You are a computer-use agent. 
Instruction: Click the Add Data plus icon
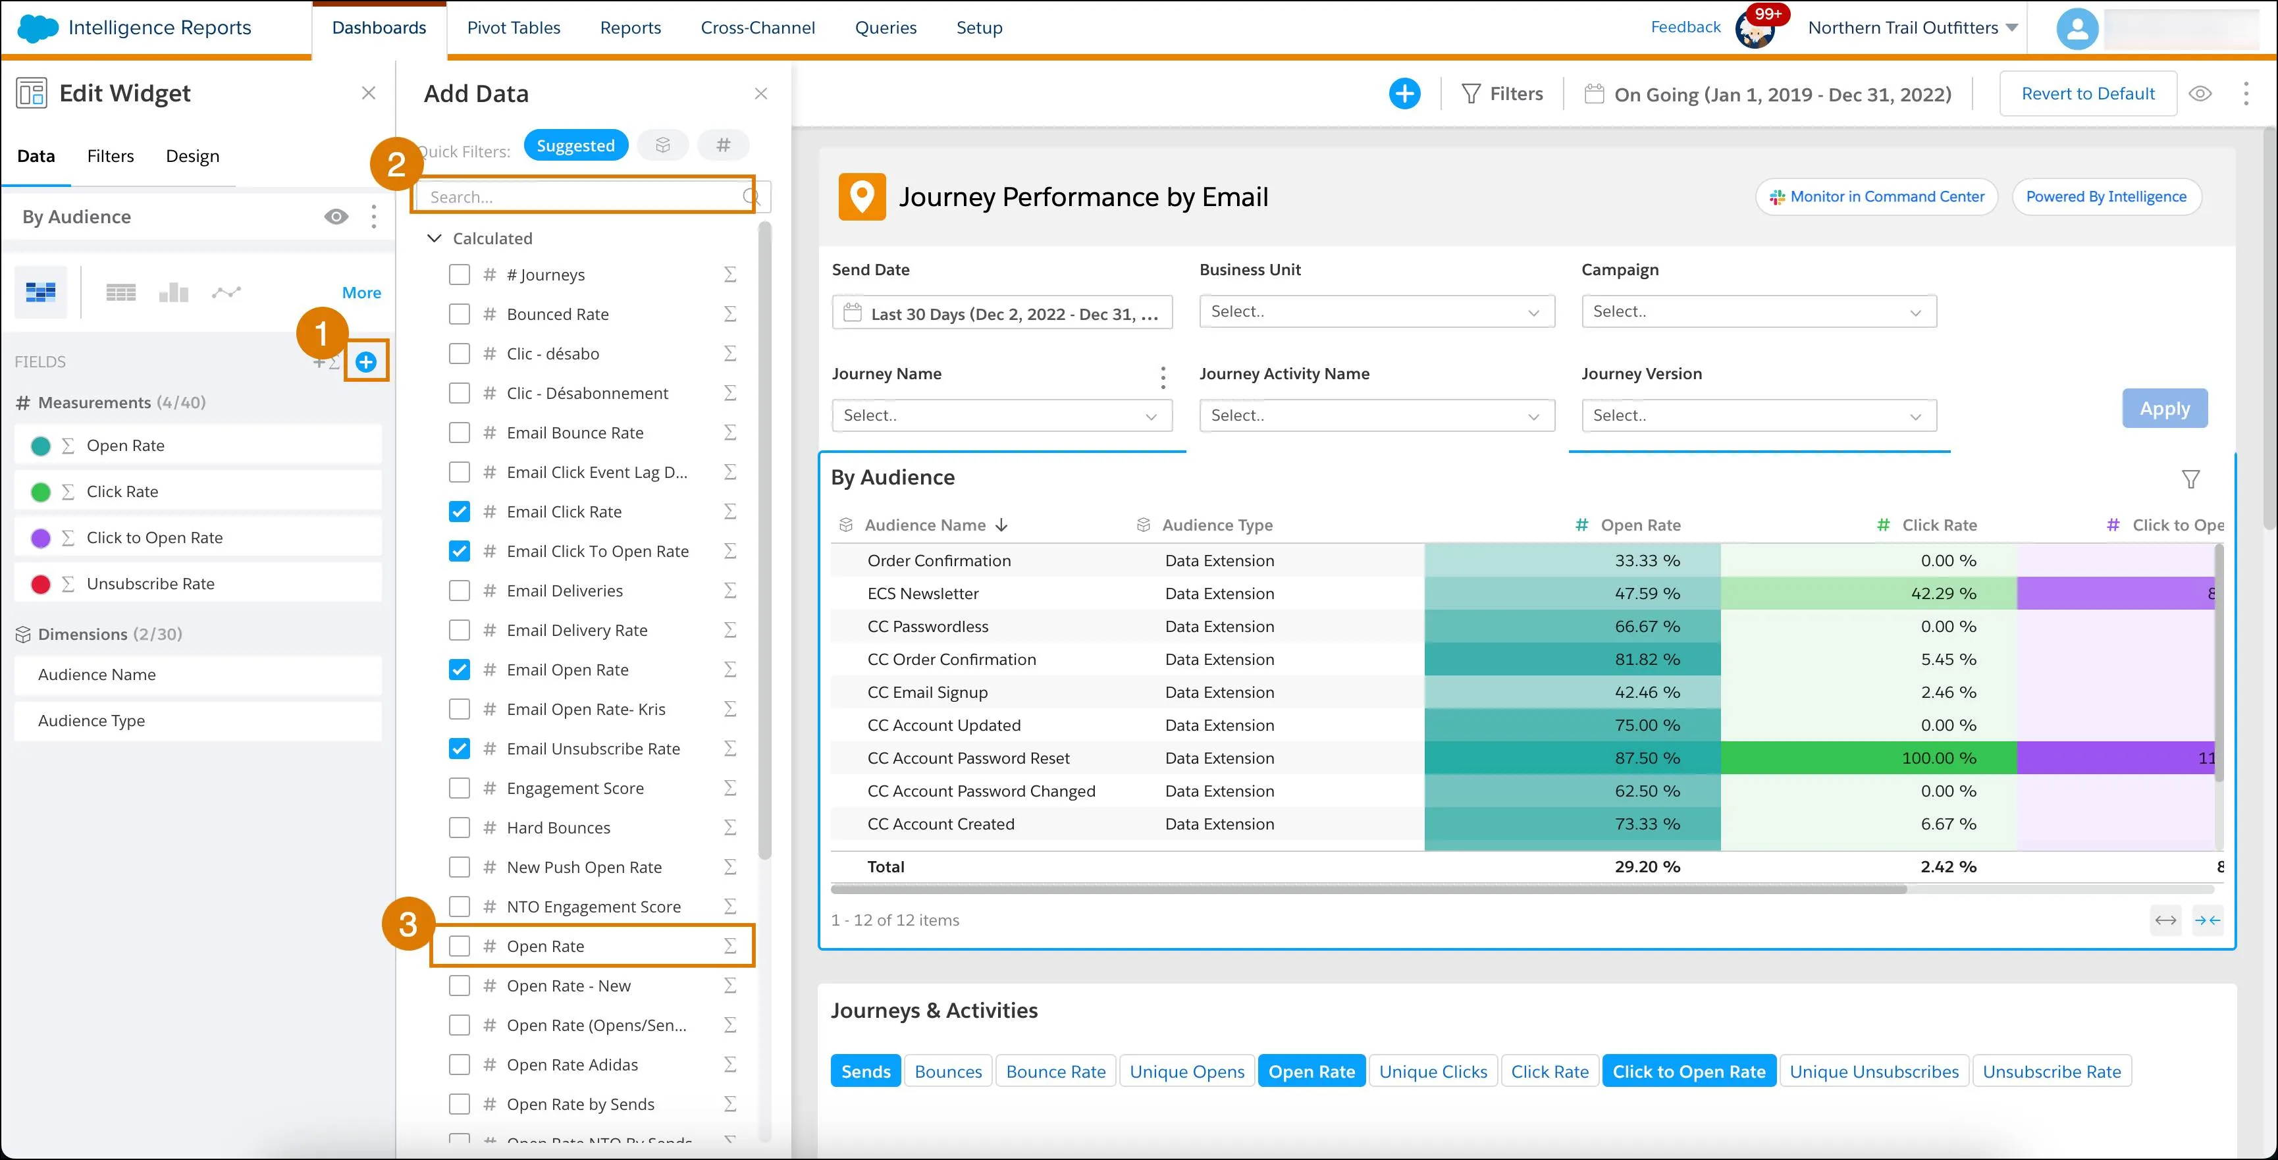[365, 361]
